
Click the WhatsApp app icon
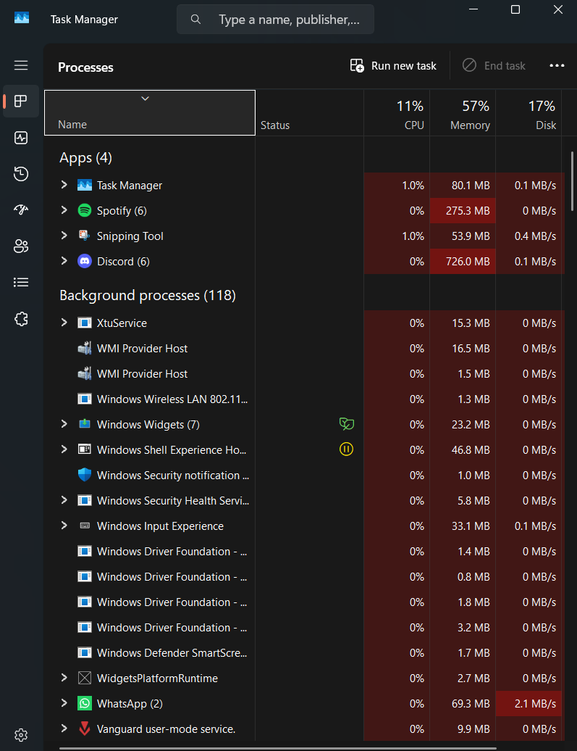[85, 703]
